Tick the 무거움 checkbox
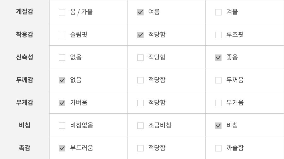The width and height of the screenshot is (284, 159). 218,103
